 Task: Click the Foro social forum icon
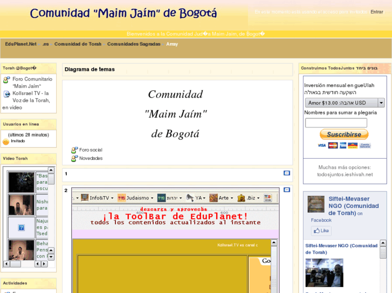tap(74, 150)
